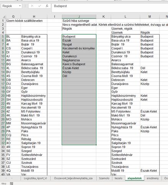Open the Szamolo sheet tab
This screenshot has width=168, height=185.
coord(104,178)
